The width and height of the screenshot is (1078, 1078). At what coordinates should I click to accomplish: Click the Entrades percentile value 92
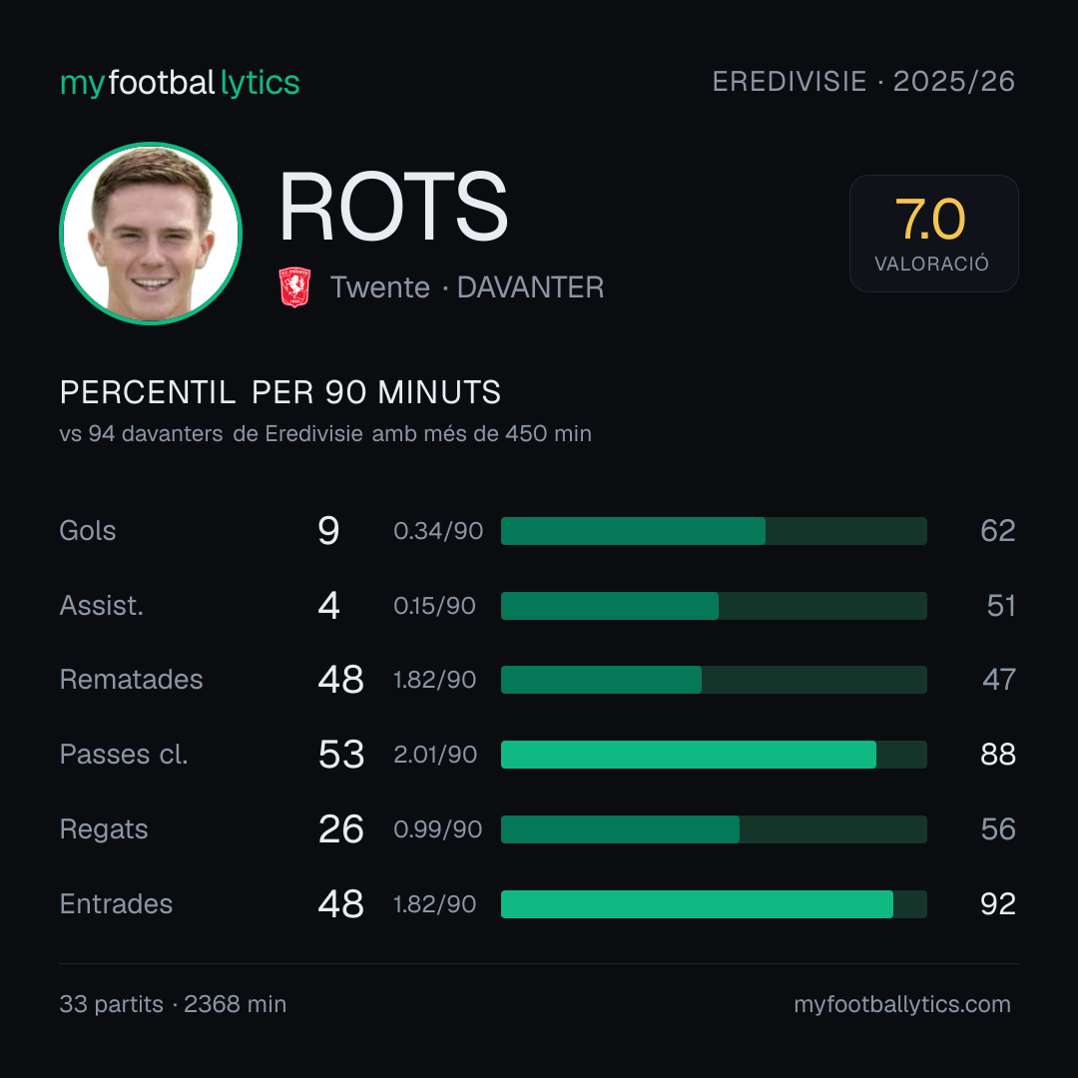[997, 904]
